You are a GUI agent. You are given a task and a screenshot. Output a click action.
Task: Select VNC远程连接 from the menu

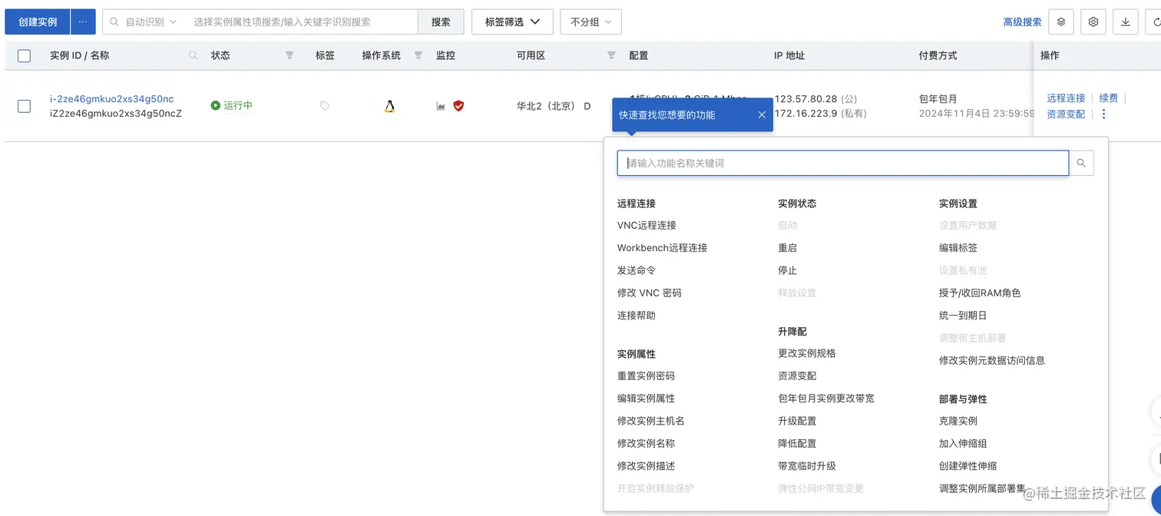point(647,226)
